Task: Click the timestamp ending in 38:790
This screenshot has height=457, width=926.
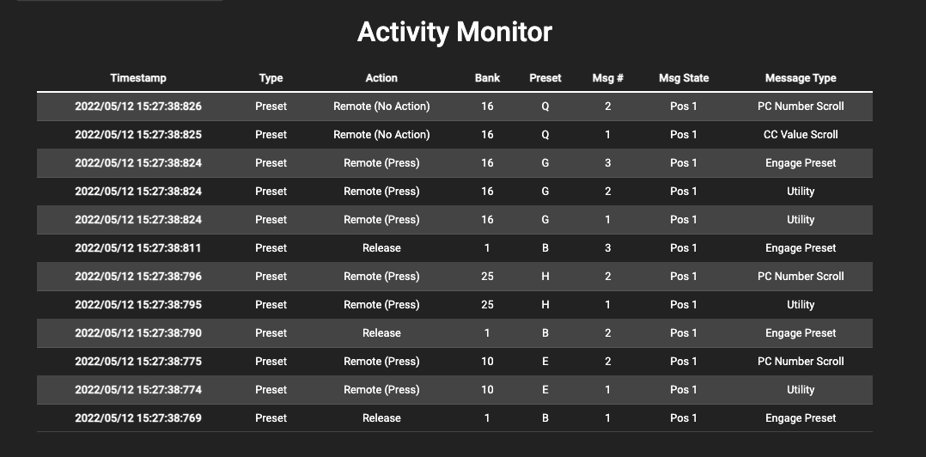Action: 138,333
